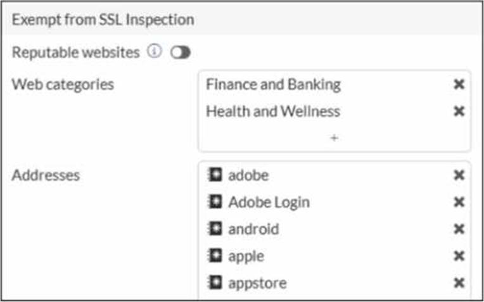Screen dimensions: 484x302
Task: Remove the adobe address entry
Action: click(459, 175)
